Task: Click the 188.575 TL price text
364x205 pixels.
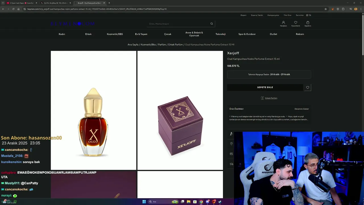Action: click(x=233, y=66)
